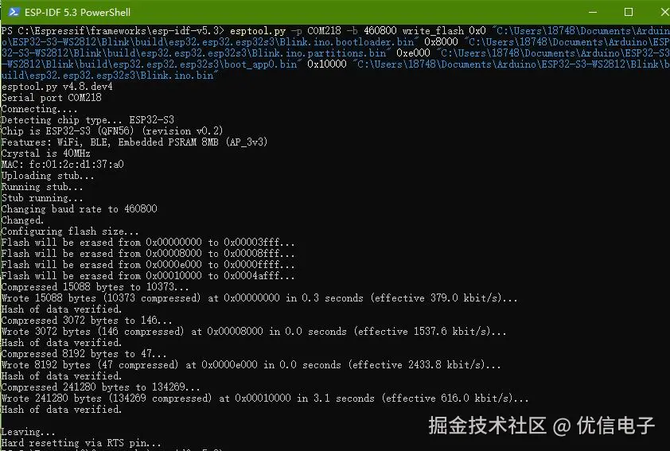
Task: Click the 'ESP-IDF 5.3 PowerShell' window title
Action: pyautogui.click(x=77, y=13)
